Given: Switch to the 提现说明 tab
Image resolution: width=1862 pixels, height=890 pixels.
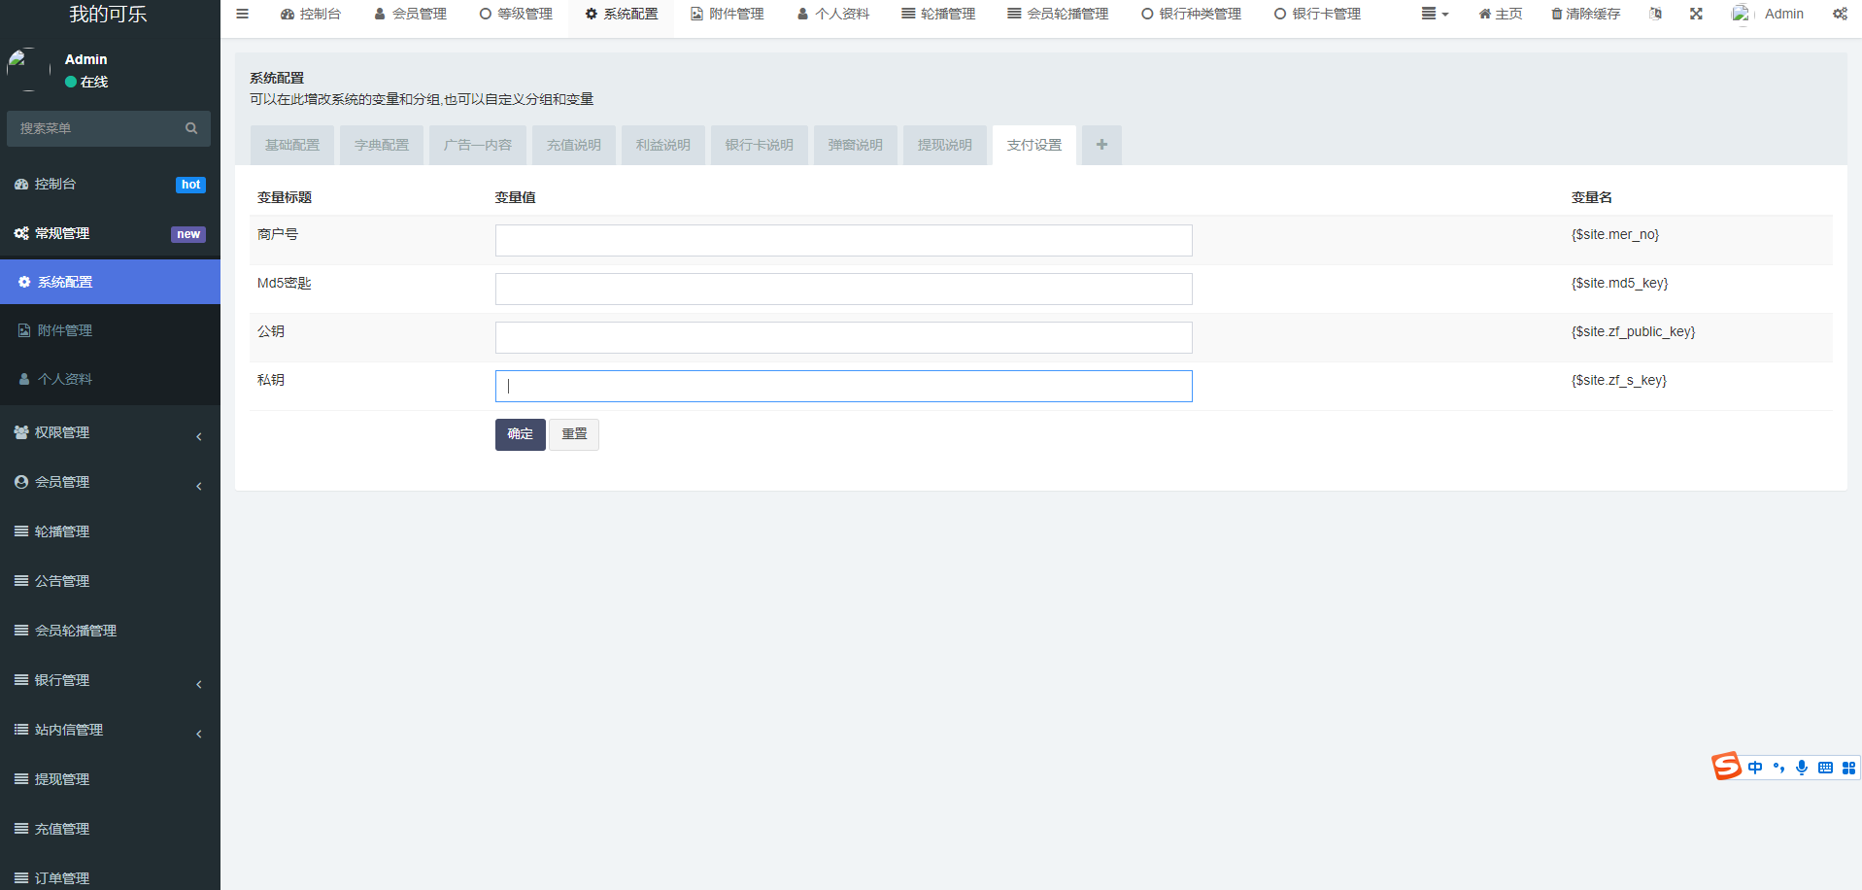Looking at the screenshot, I should pyautogui.click(x=944, y=146).
